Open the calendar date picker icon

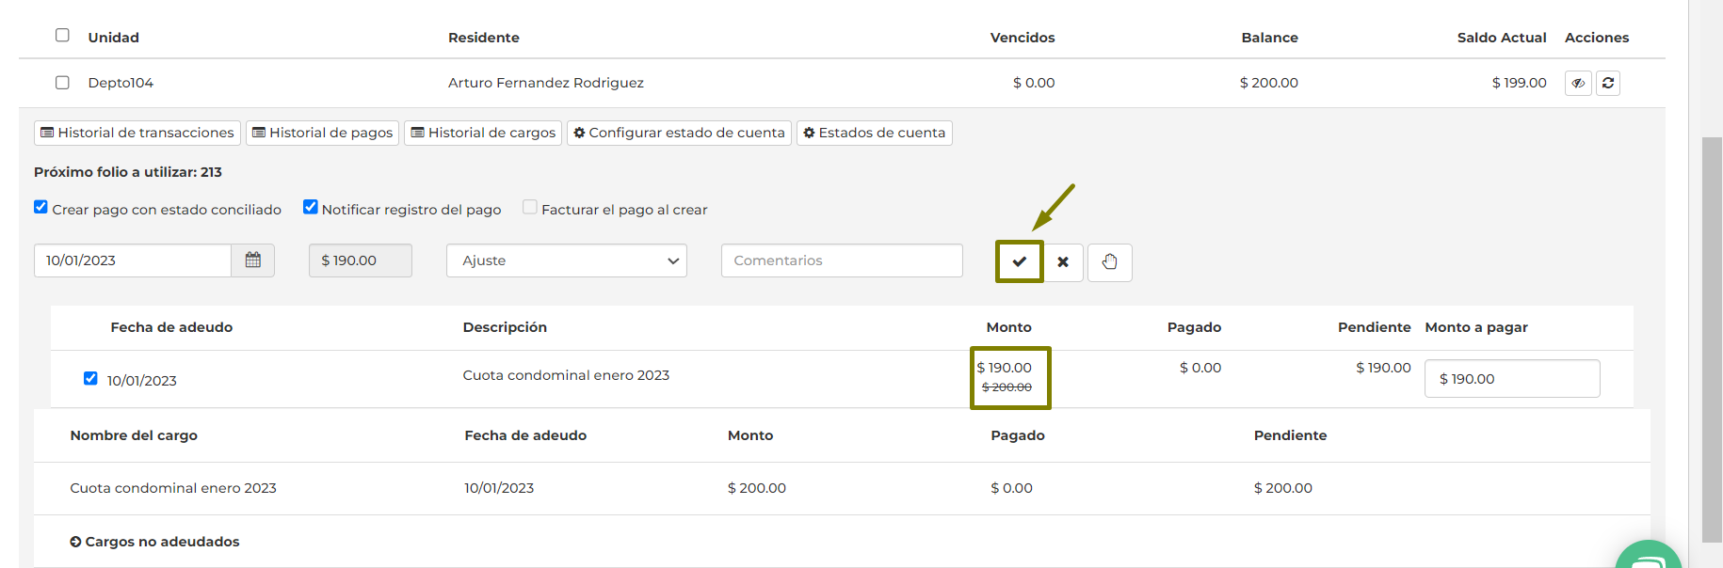(252, 260)
